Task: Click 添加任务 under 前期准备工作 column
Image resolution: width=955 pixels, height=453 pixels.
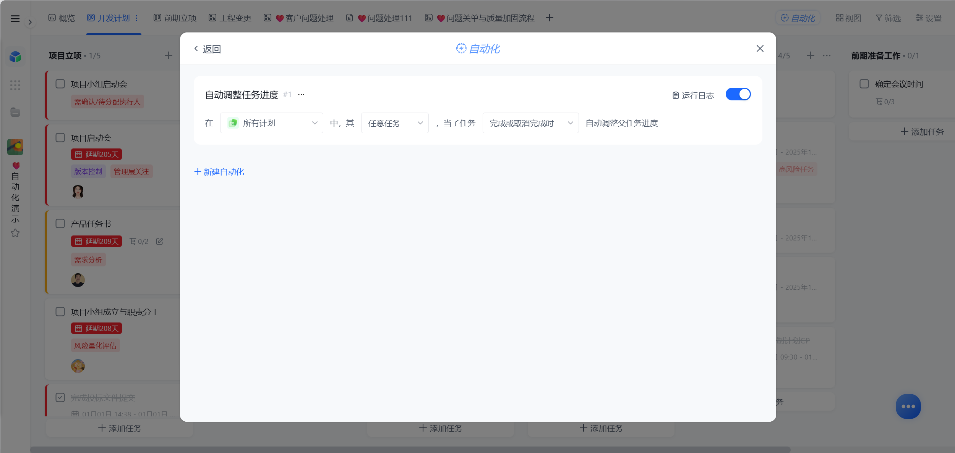Action: click(922, 132)
